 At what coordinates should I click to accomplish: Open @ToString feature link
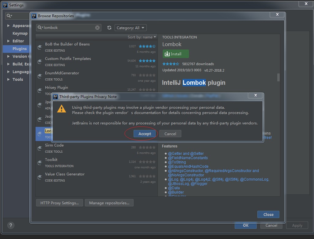tap(177, 162)
